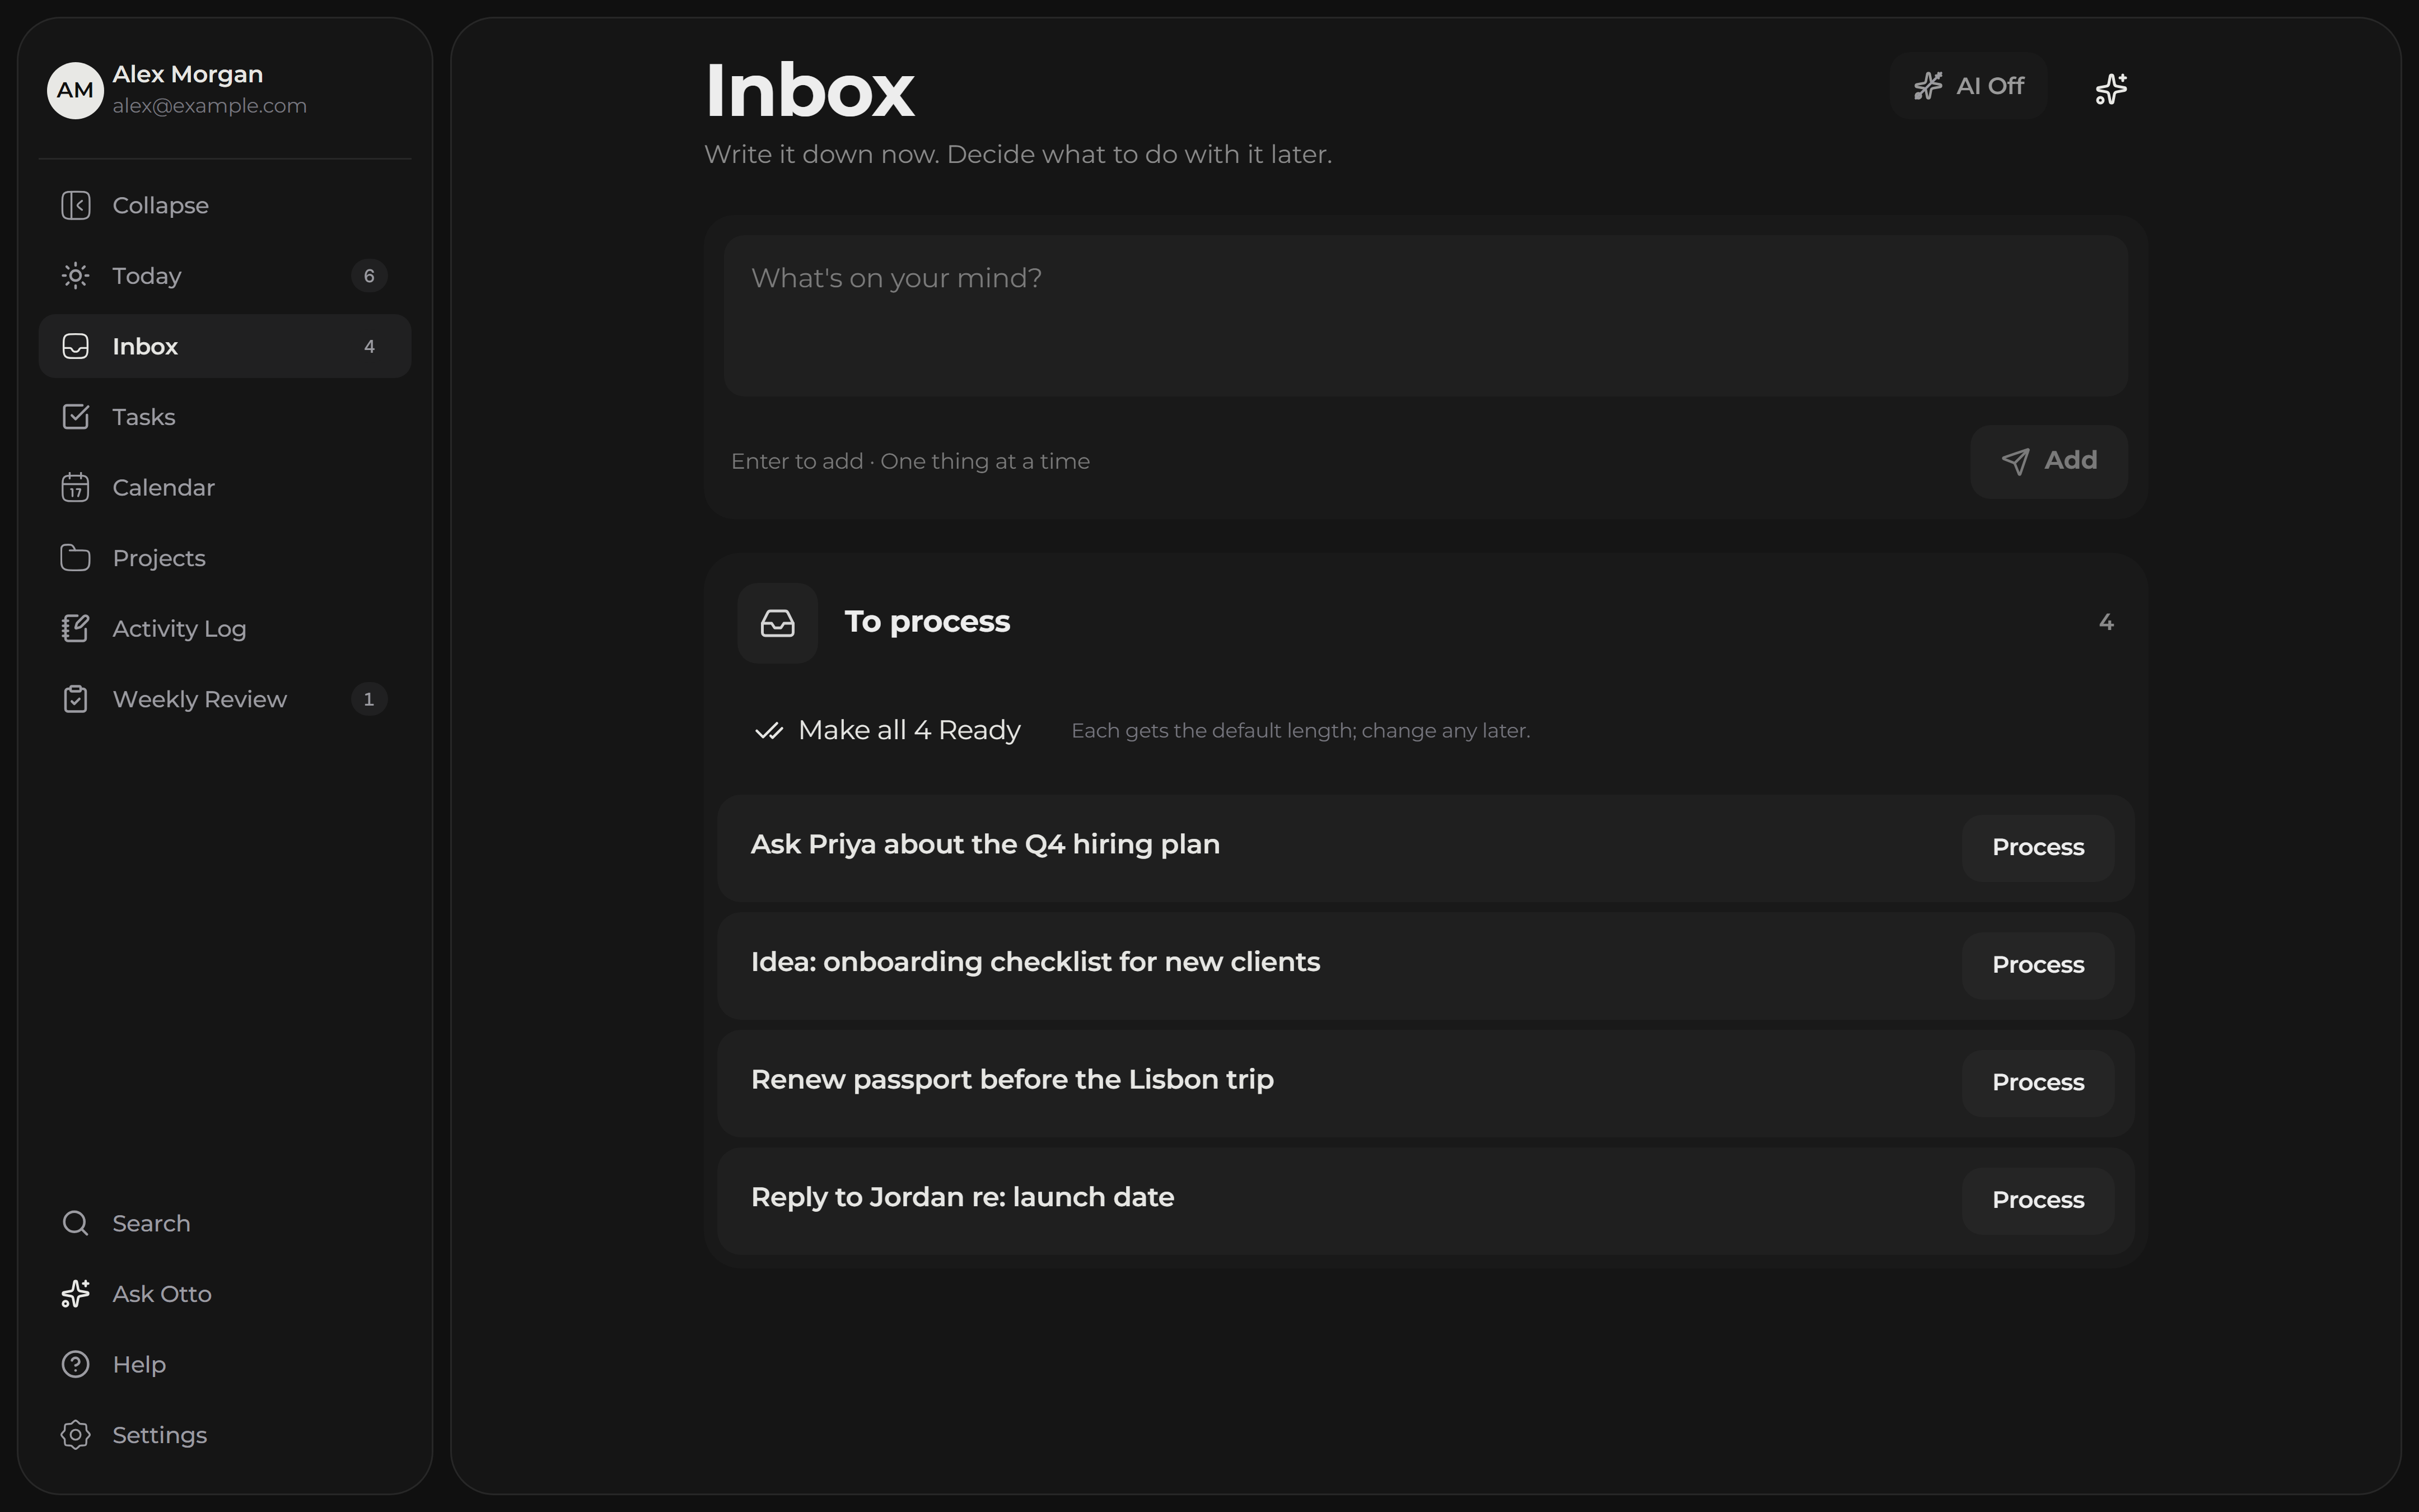Click the paper plane icon on Add
The height and width of the screenshot is (1512, 2419).
click(2015, 461)
